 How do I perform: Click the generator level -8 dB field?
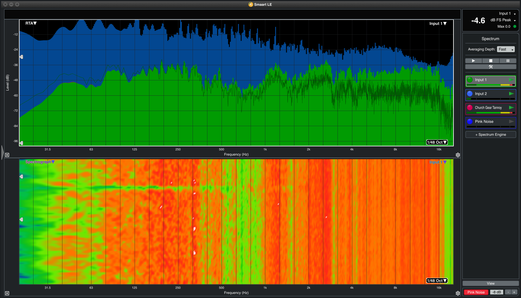tap(497, 292)
